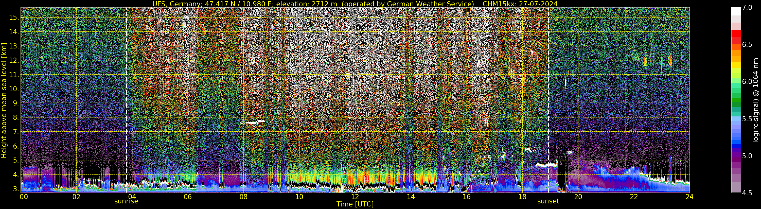Click the "20" time axis tick label
761x209 pixels.
pyautogui.click(x=578, y=197)
